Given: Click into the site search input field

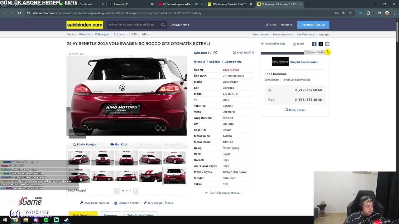Looking at the screenshot, I should pos(134,25).
